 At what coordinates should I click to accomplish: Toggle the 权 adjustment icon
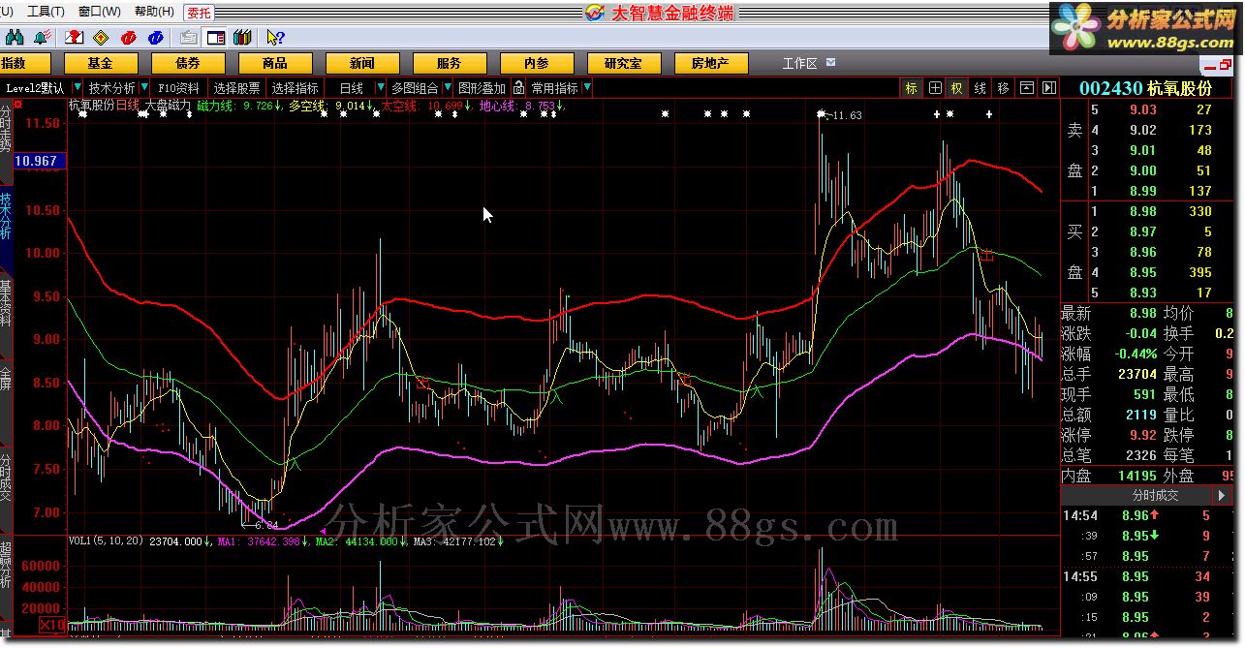point(957,88)
